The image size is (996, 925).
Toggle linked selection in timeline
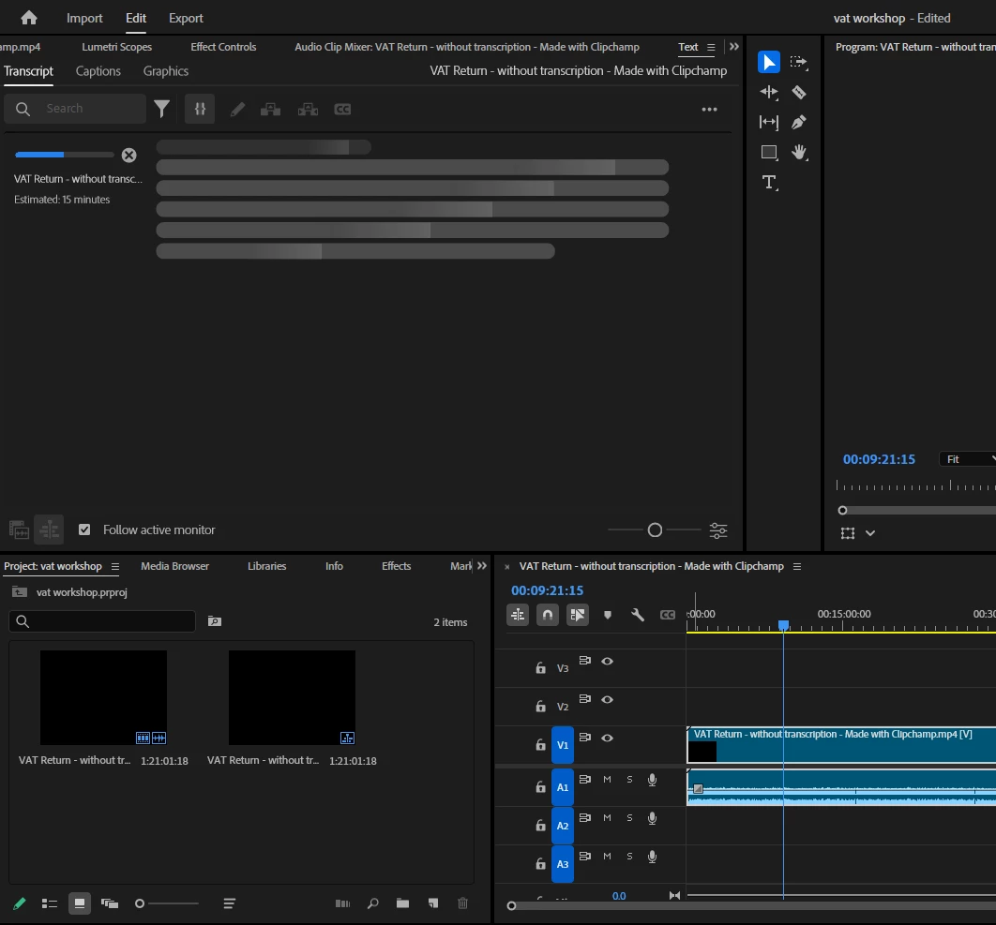click(x=578, y=615)
